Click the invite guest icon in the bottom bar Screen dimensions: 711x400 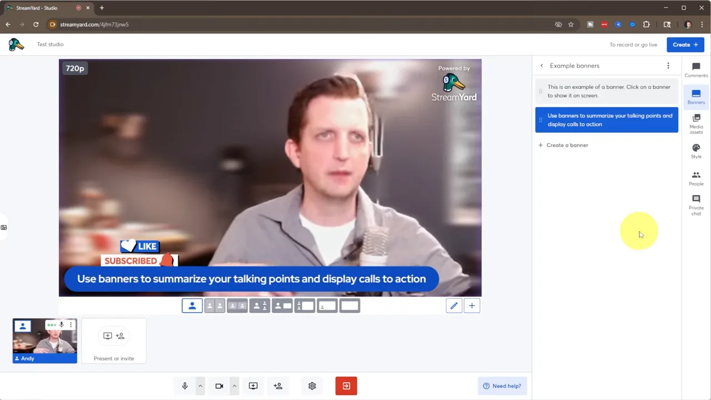278,386
